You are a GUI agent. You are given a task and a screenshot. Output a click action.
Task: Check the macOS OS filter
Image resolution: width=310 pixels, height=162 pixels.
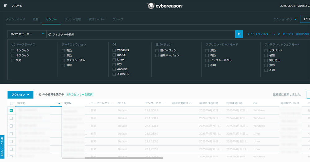point(114,55)
